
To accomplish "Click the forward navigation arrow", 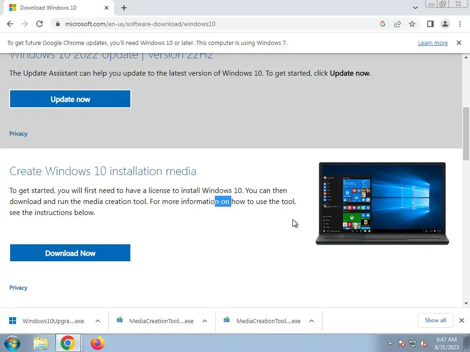I will pos(25,24).
